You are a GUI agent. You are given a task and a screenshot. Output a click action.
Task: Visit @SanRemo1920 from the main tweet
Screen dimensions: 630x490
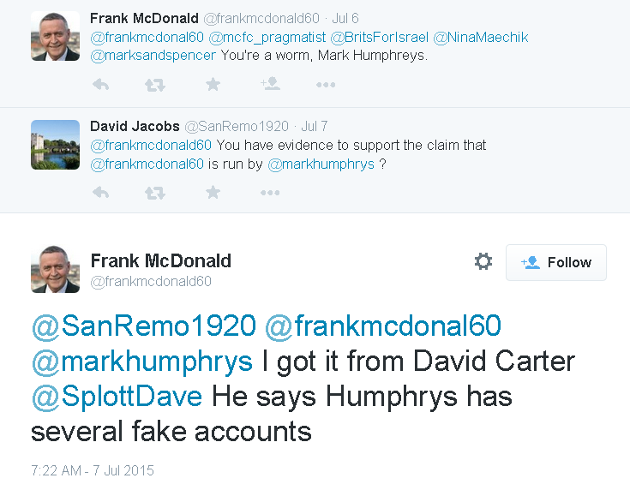(x=143, y=326)
